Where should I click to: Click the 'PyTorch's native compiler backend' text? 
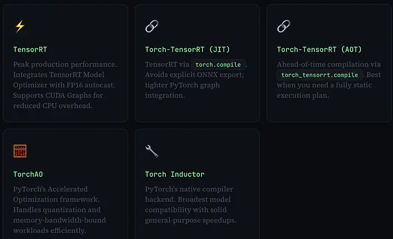tap(189, 189)
